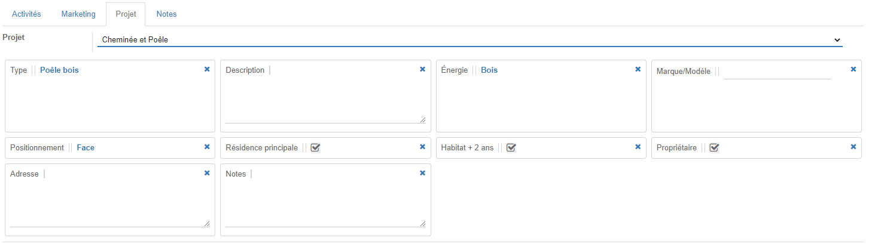This screenshot has width=869, height=244.
Task: Uncheck the Propriétaire checkbox
Action: pos(714,148)
